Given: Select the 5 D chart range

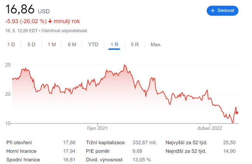Looking at the screenshot, I should (31, 45).
